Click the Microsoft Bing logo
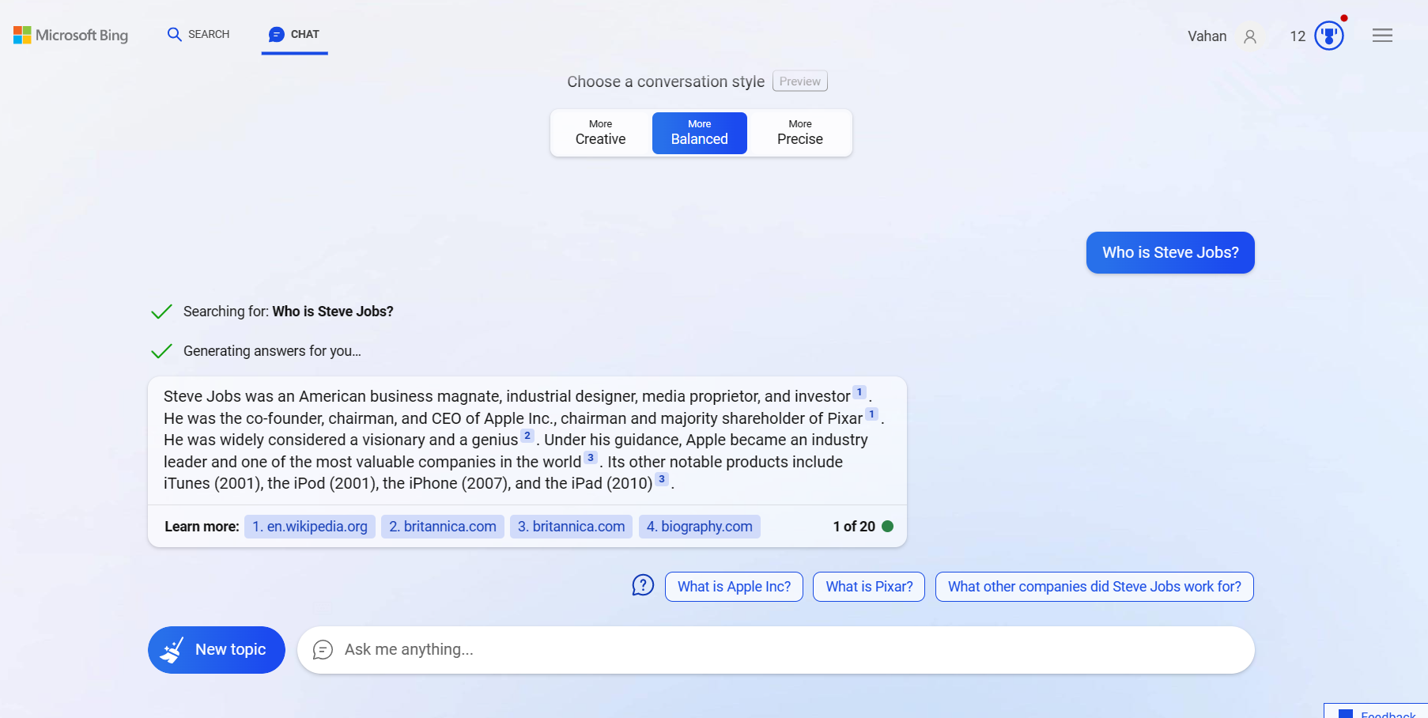 point(70,35)
